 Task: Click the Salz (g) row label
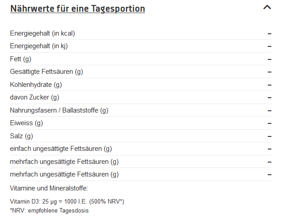[22, 136]
